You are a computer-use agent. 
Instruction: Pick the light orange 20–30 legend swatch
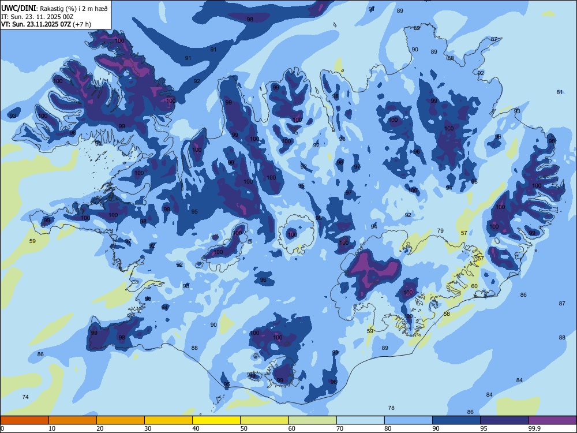121,420
